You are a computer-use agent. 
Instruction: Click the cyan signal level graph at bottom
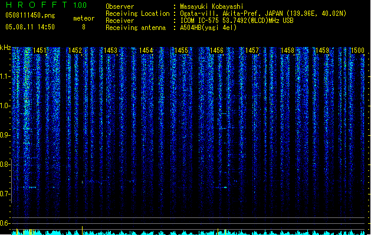pyautogui.click(x=188, y=233)
